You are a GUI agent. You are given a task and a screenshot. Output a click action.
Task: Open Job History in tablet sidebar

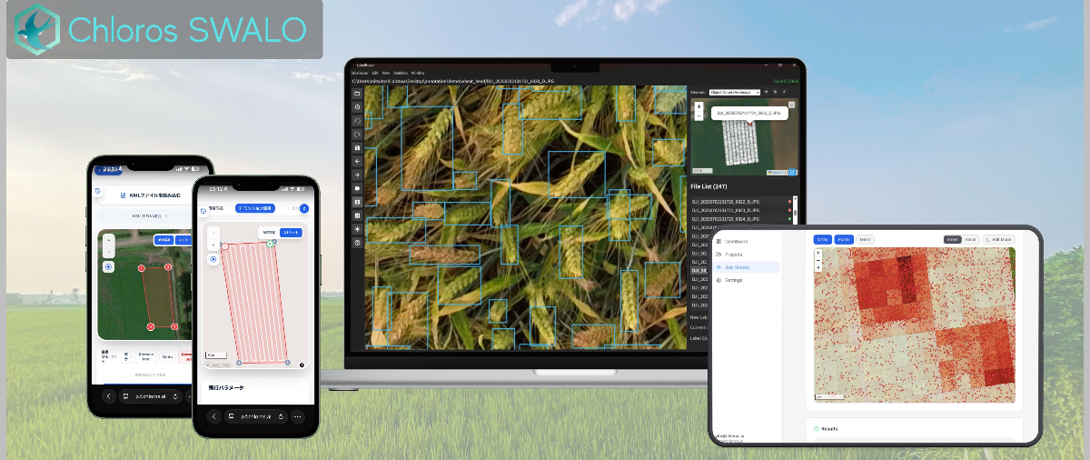pyautogui.click(x=746, y=267)
